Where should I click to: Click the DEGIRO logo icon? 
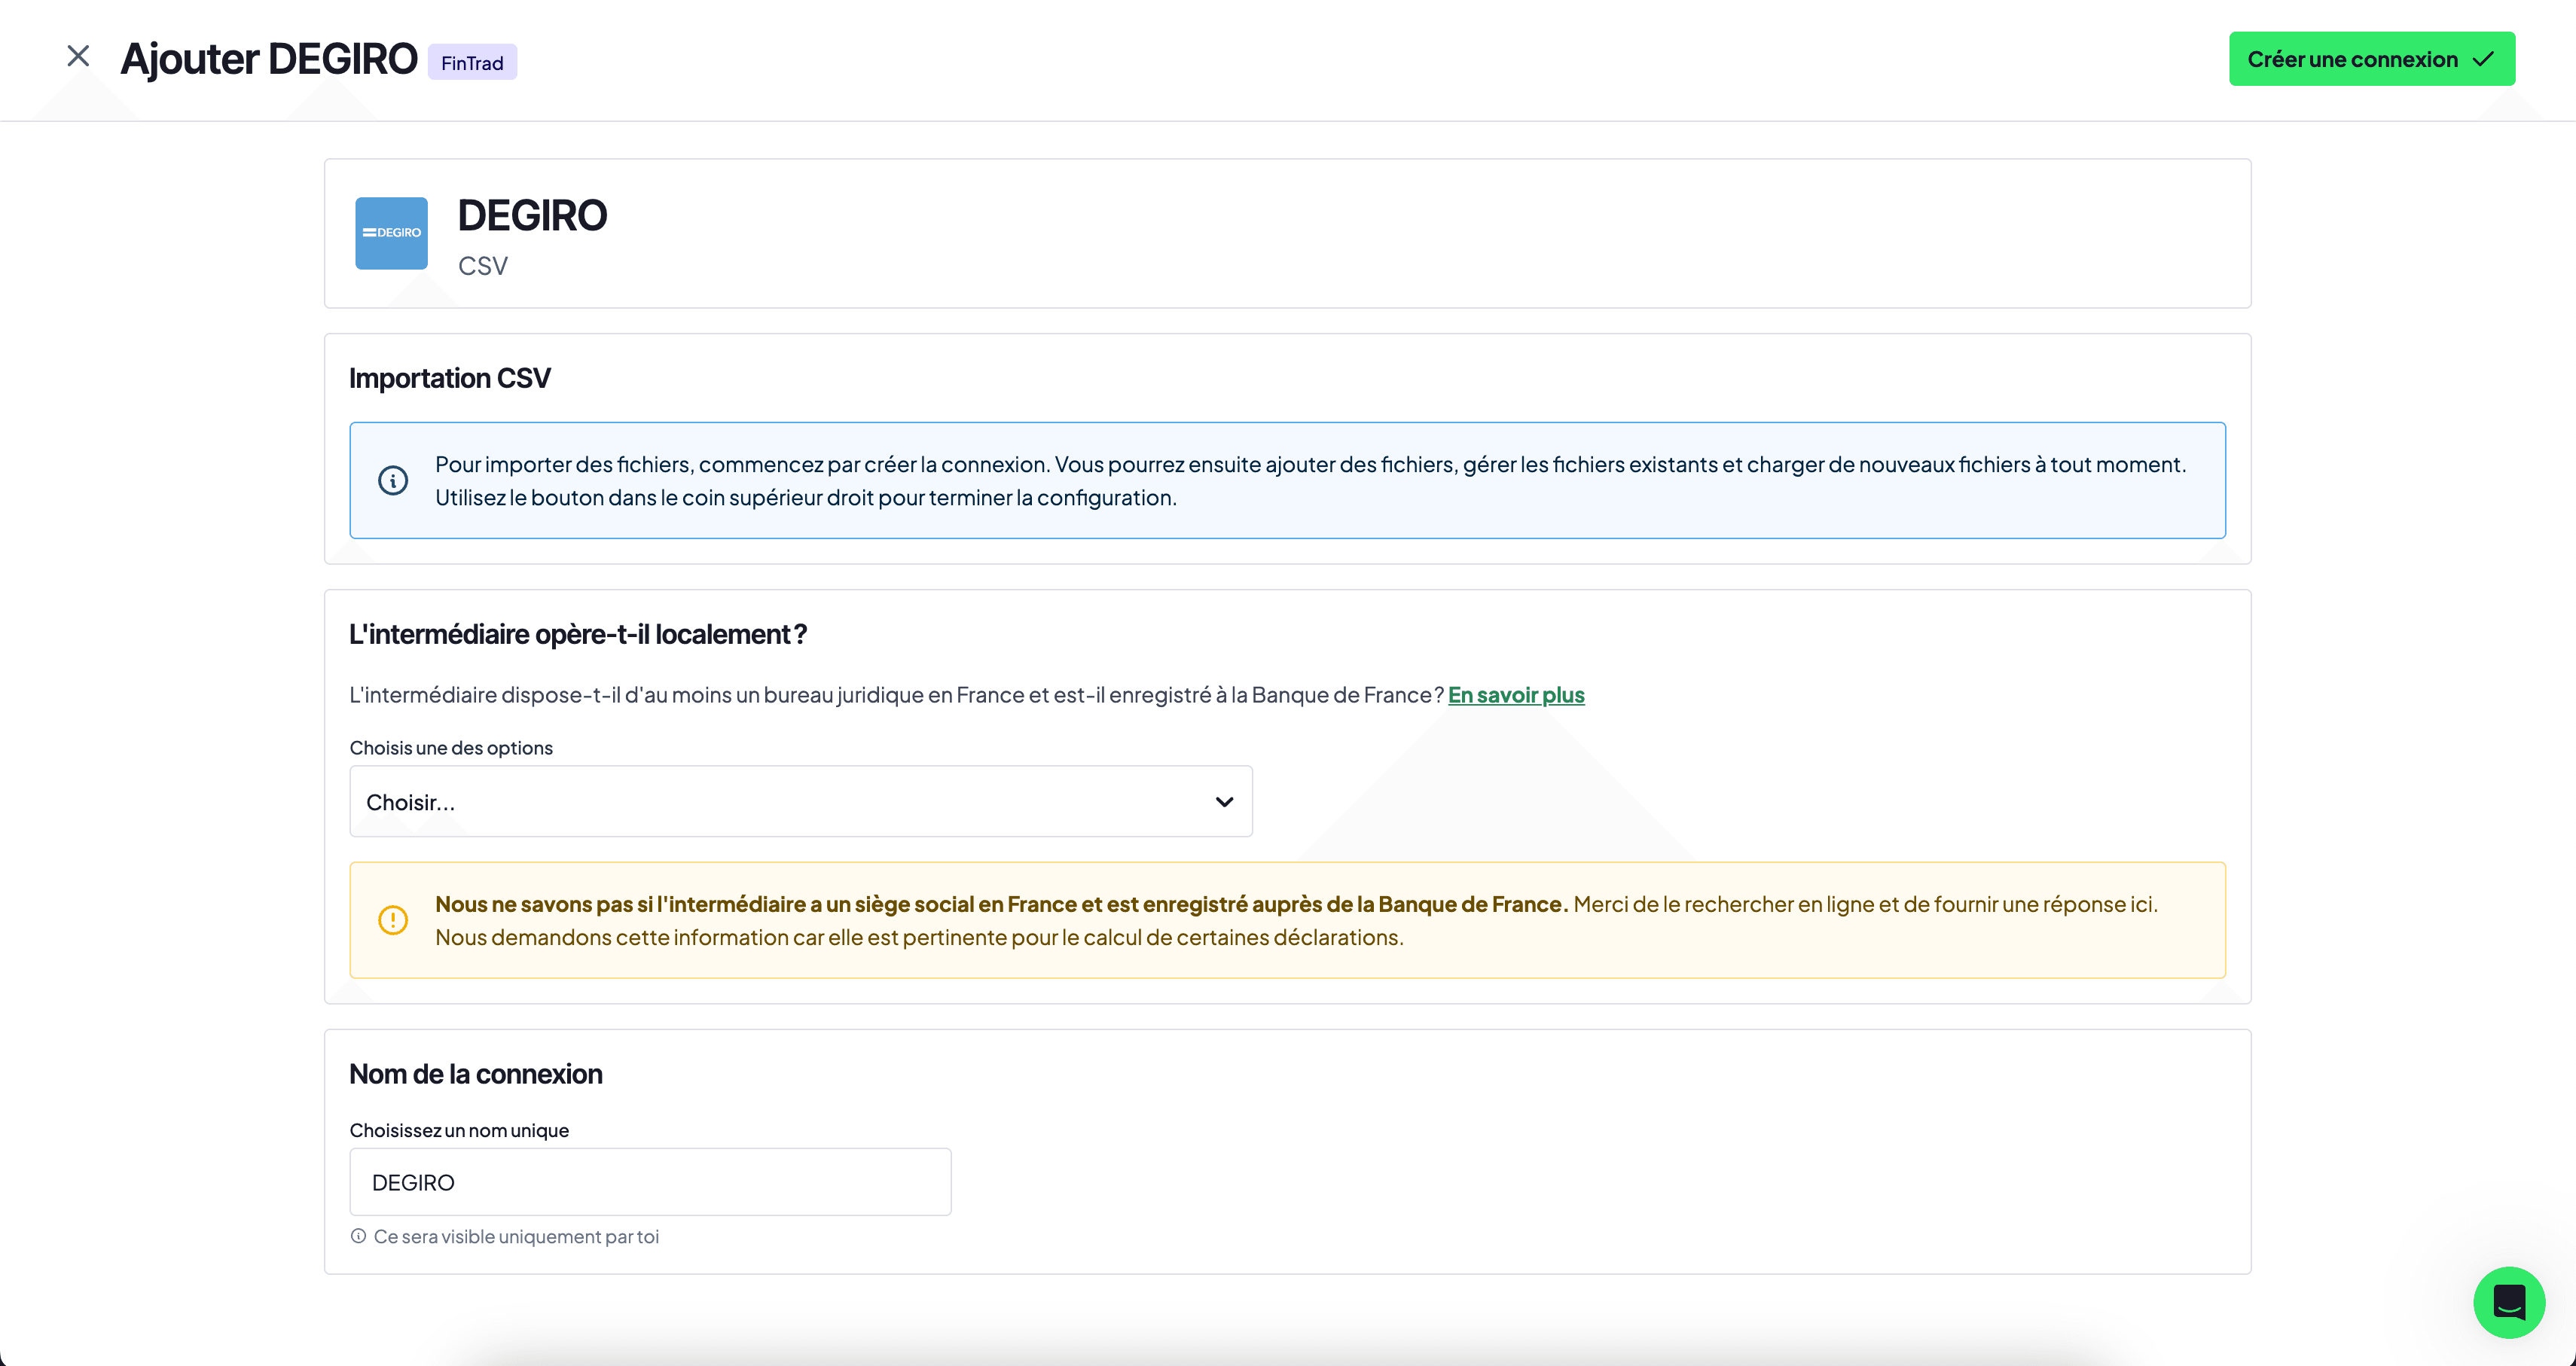[x=391, y=233]
